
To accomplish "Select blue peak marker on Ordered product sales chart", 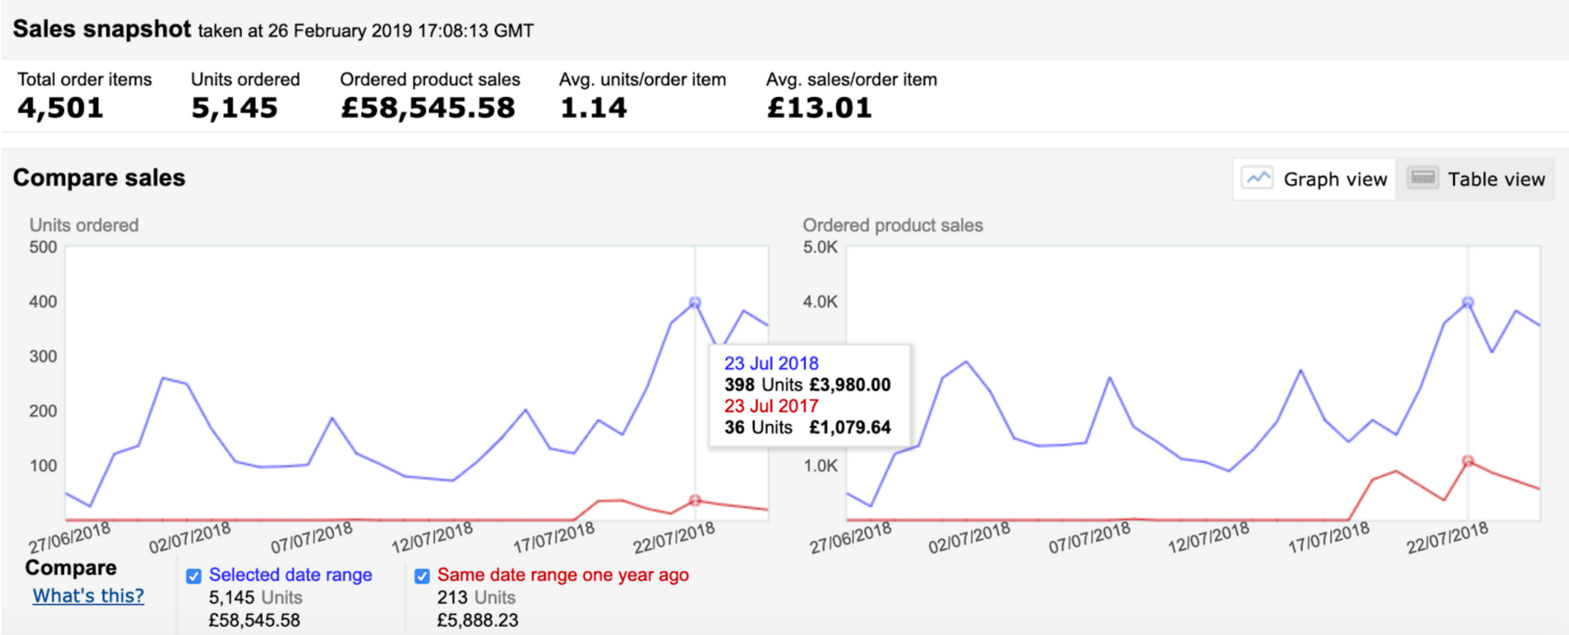I will (1467, 302).
